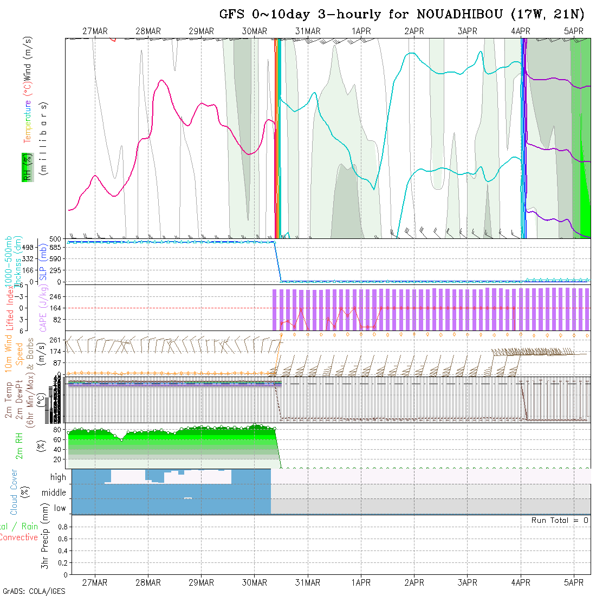Pick the 1APR date on the bottom axis

361,582
